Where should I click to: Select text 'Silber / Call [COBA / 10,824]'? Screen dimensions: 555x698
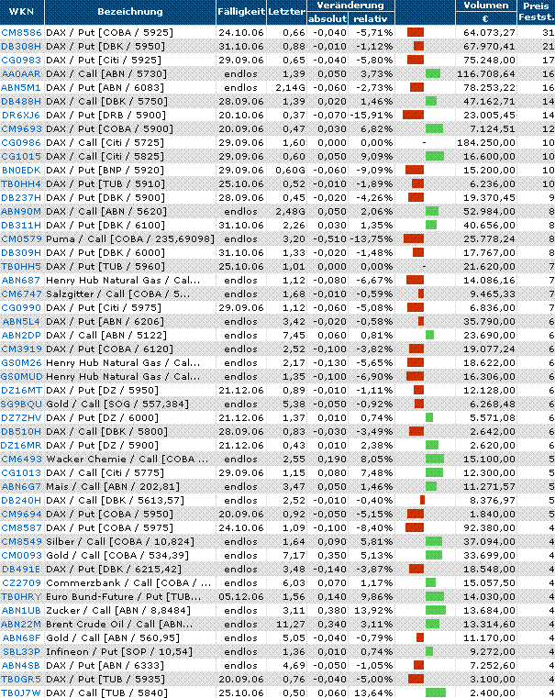120,542
